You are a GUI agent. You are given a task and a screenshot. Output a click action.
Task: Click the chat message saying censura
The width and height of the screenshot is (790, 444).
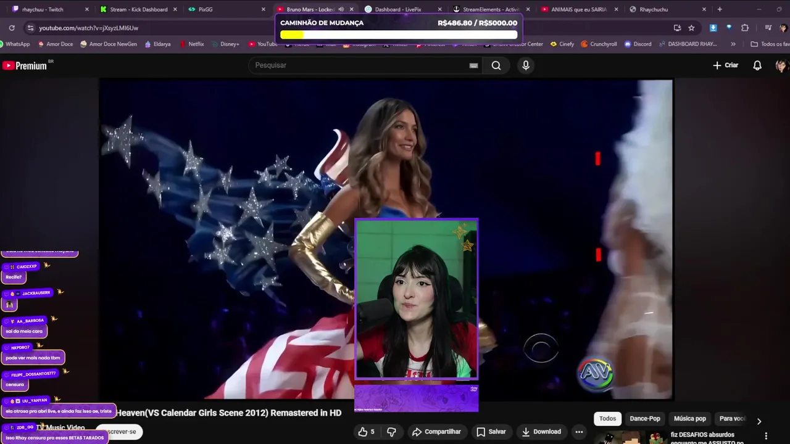point(15,384)
